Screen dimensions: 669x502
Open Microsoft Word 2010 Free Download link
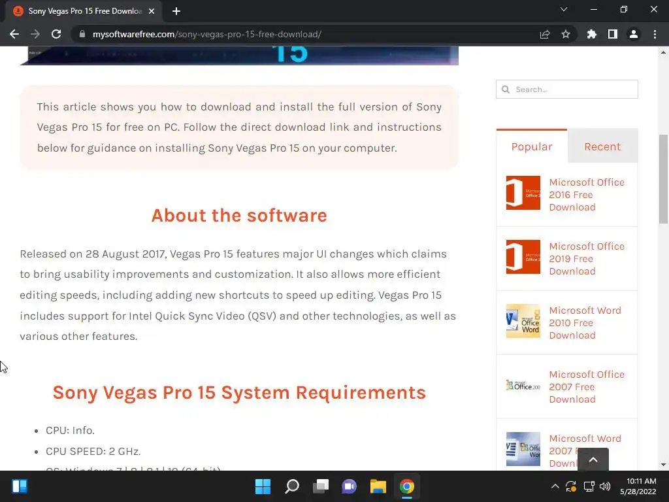[x=585, y=323]
